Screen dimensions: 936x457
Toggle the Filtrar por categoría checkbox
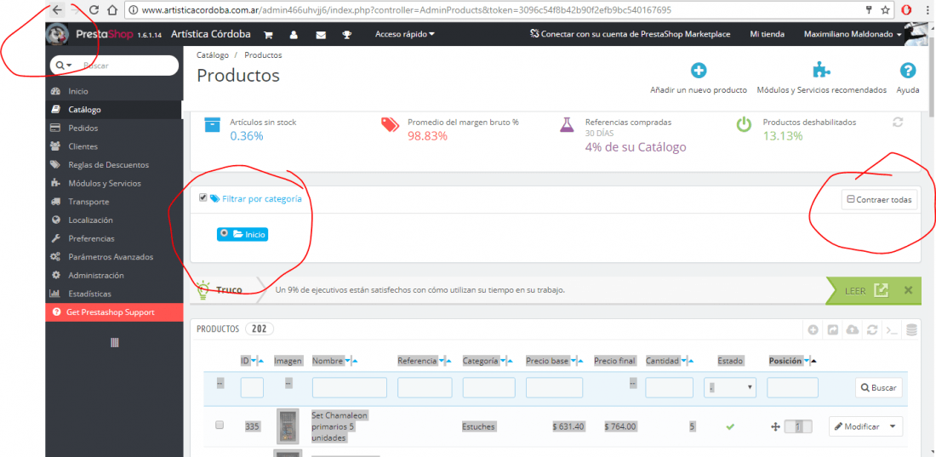[203, 197]
